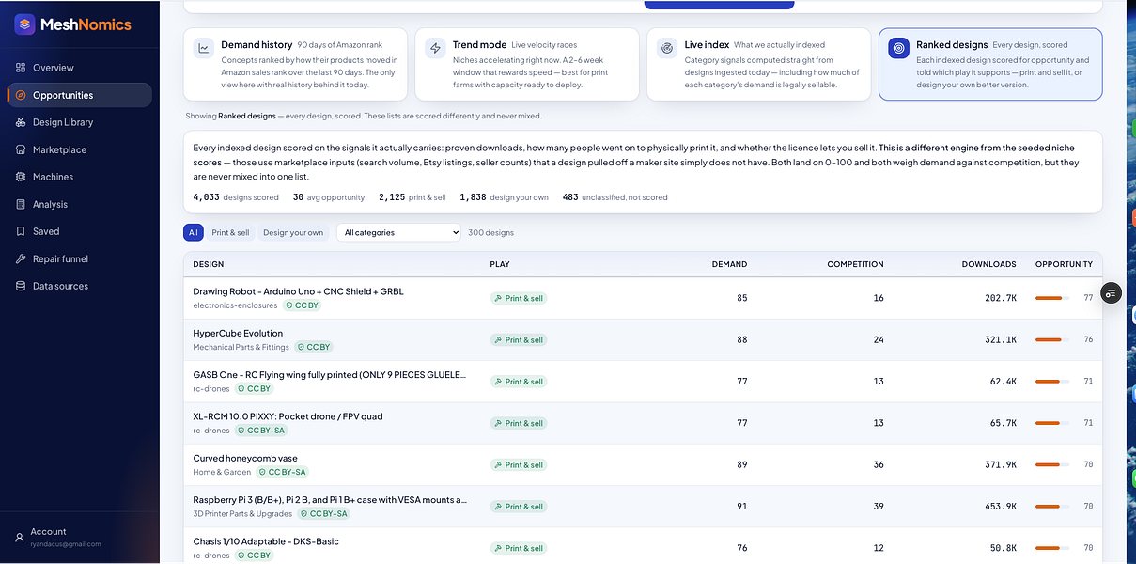
Task: Open the GASB One RC Flying wing design
Action: 329,374
